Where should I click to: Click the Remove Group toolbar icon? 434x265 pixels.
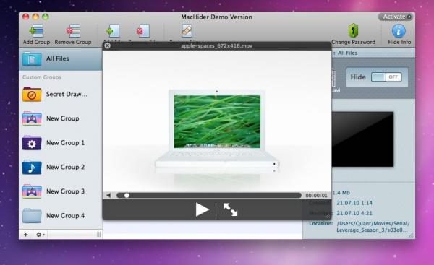pos(73,31)
